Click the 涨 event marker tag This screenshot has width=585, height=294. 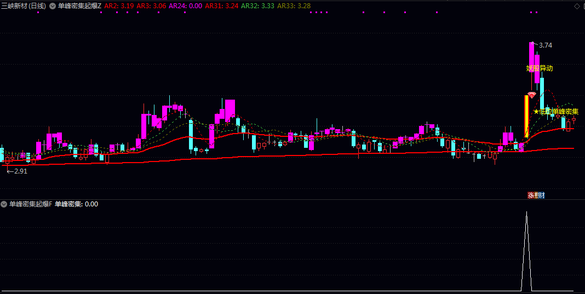(x=530, y=195)
